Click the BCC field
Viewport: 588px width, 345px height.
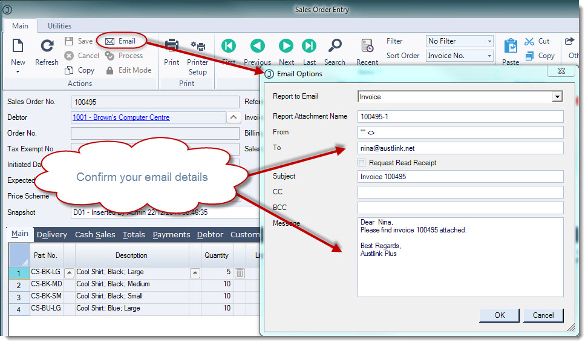460,208
